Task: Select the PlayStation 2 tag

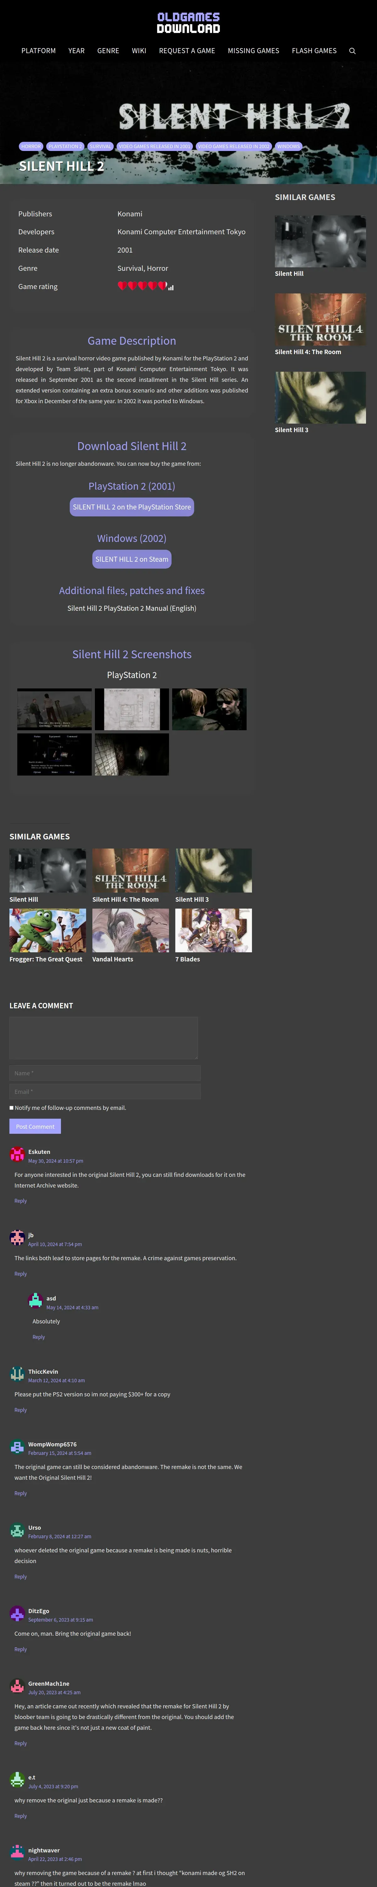Action: click(65, 147)
